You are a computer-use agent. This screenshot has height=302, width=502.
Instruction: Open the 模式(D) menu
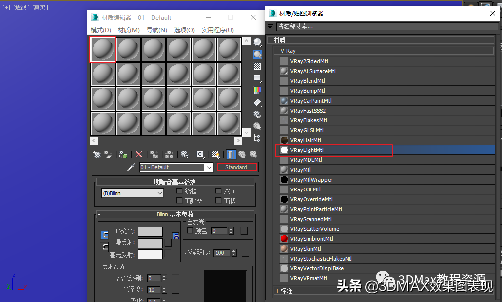point(101,30)
